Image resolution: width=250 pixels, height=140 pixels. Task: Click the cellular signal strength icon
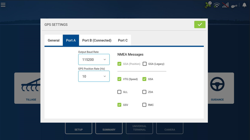(225, 5)
